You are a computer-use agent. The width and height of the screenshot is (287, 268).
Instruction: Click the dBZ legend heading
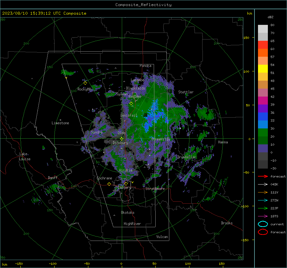pos(270,17)
